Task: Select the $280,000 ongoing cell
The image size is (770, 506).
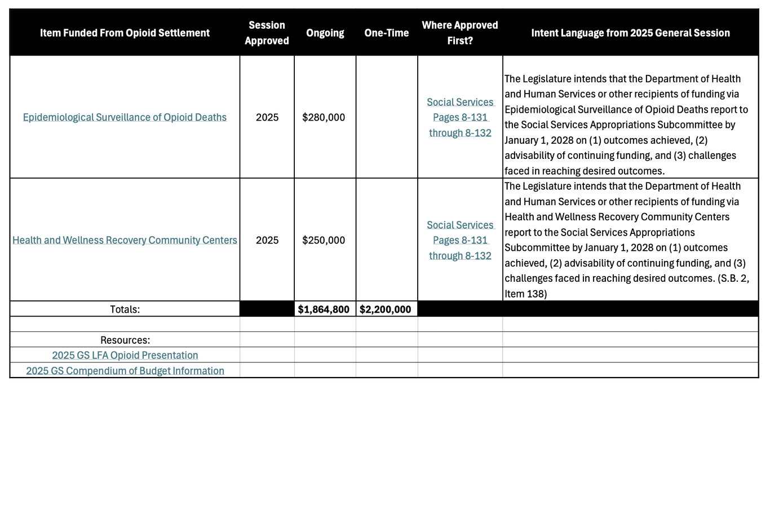Action: 325,117
